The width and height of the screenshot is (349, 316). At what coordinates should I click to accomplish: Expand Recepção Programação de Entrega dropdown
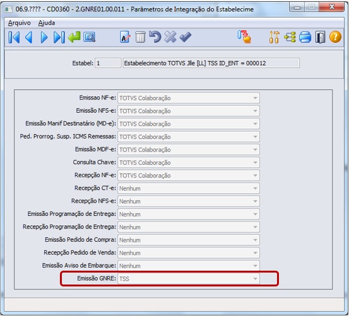tap(255, 227)
